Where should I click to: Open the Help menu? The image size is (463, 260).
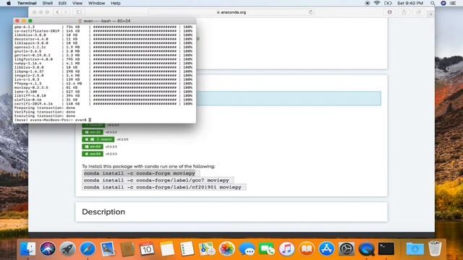click(x=116, y=3)
